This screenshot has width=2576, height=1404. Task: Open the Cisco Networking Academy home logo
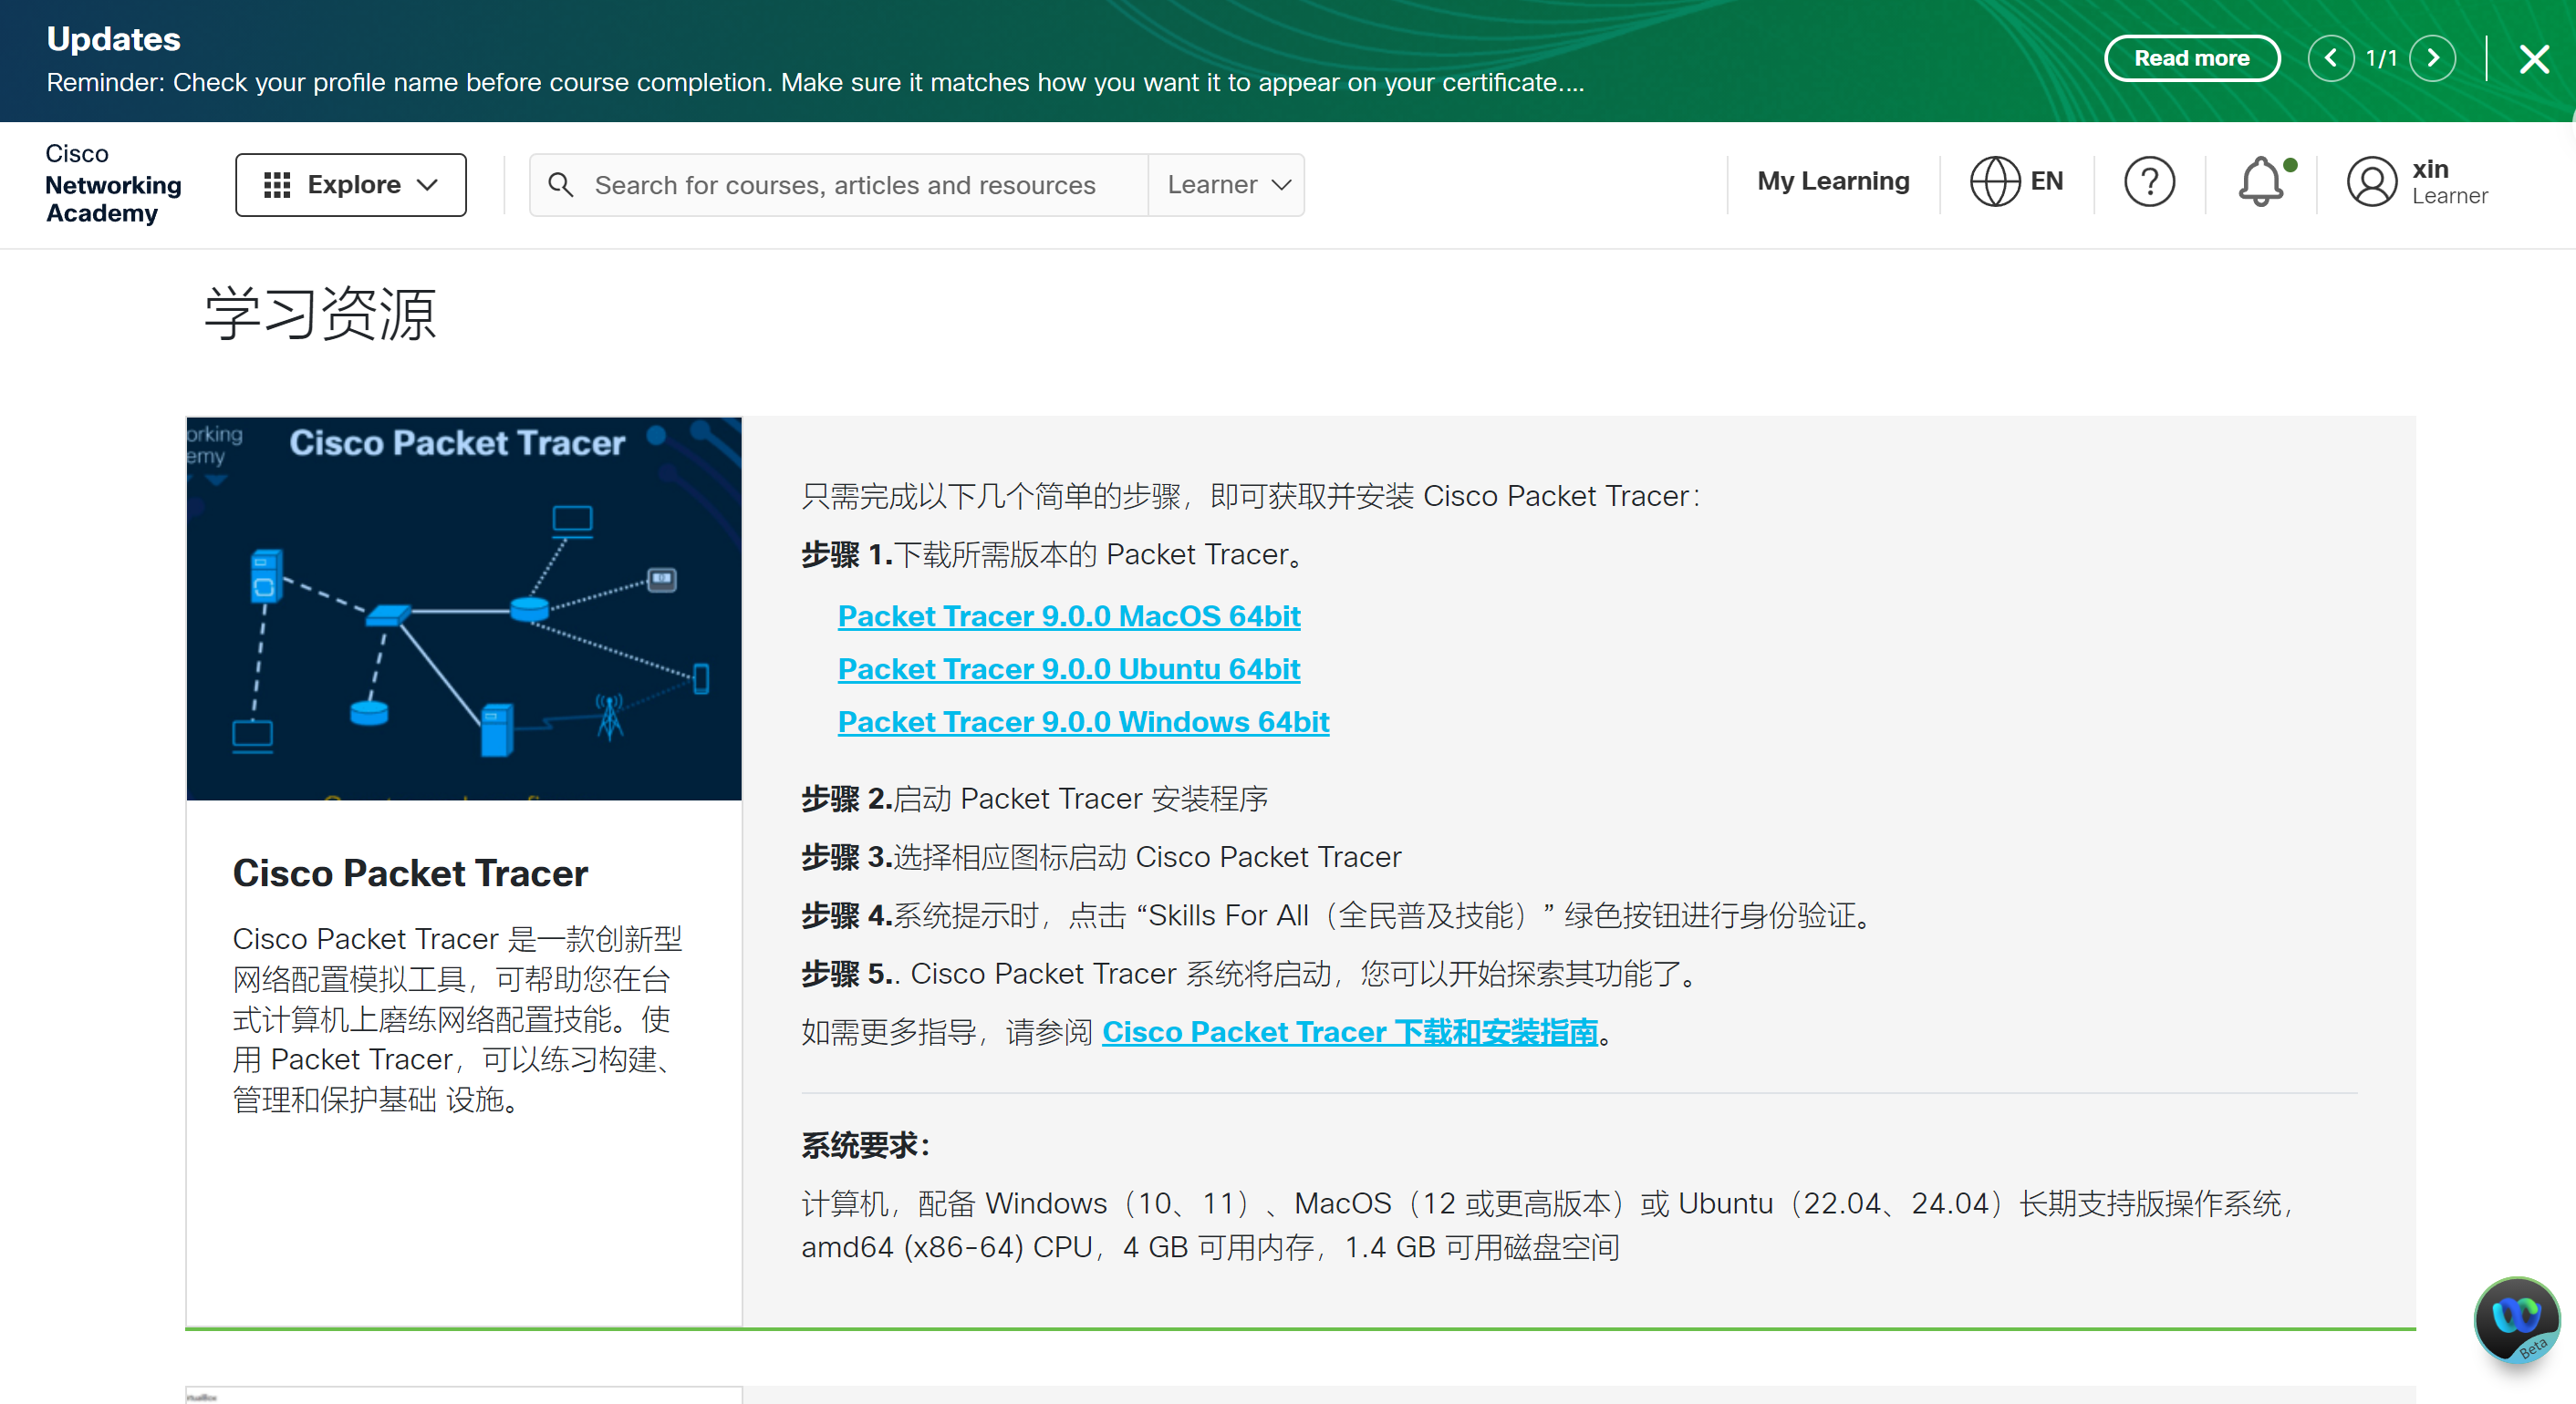pos(113,184)
